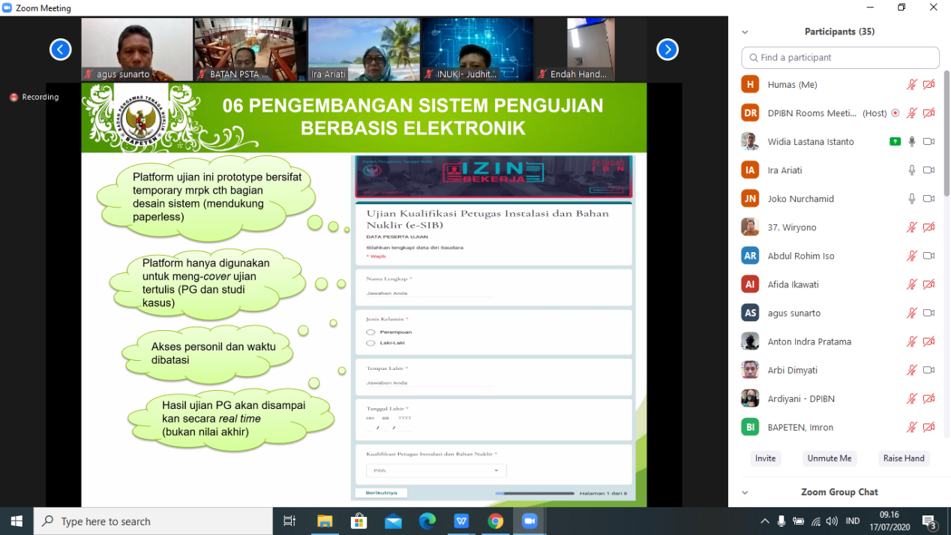
Task: Click Joko Nurchamid's camera icon
Action: coord(928,199)
